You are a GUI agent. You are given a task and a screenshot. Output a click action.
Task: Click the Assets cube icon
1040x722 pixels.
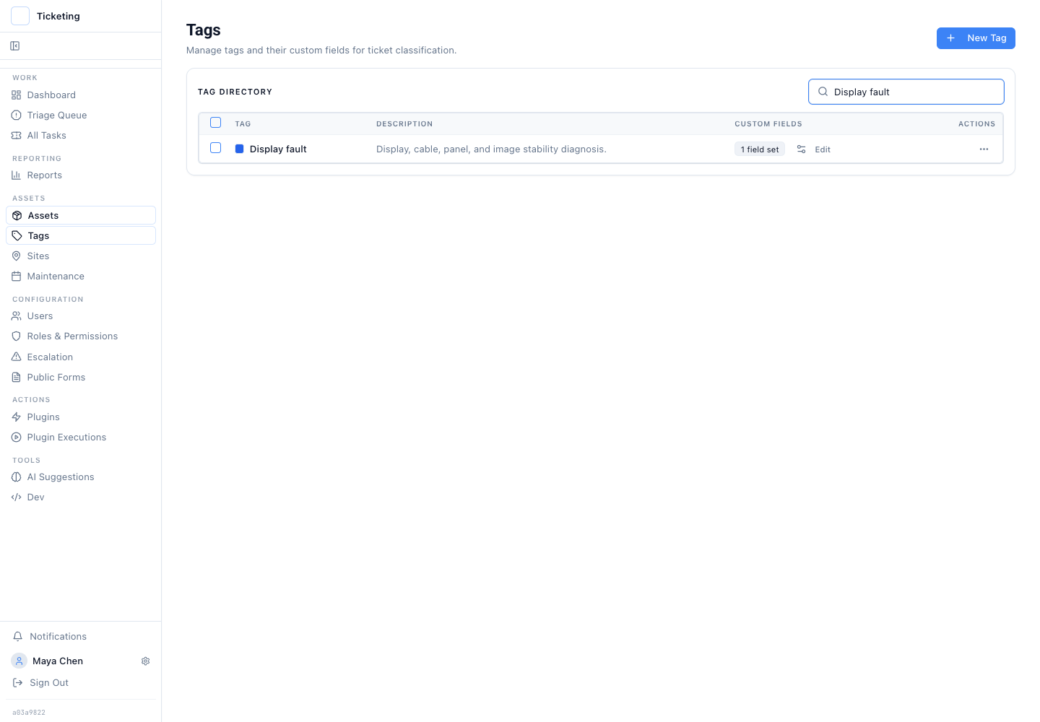click(x=17, y=216)
